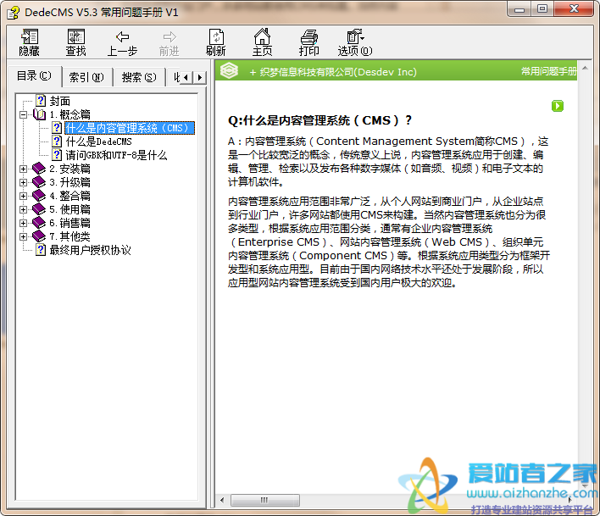
Task: Click the book icon of 5. 使用篇
Action: (39, 209)
